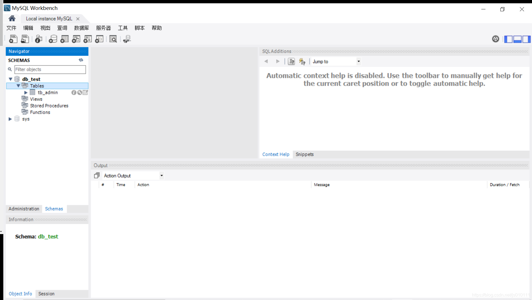Get context help for caret position
The height and width of the screenshot is (300, 532).
pos(291,61)
